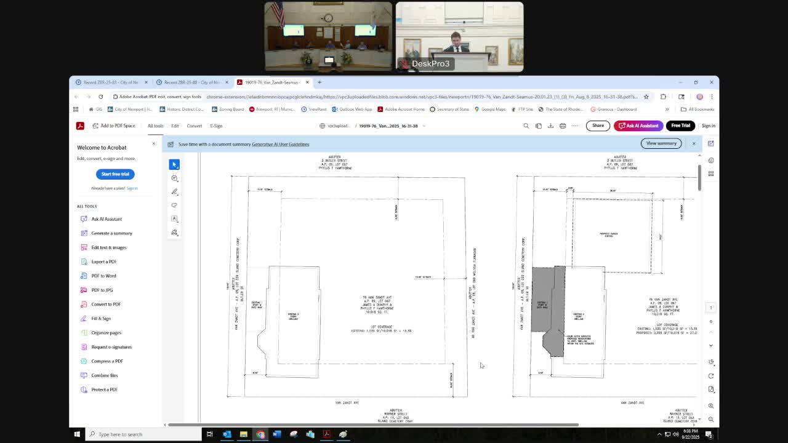Click the Adobe Acrobat logo icon

point(80,126)
